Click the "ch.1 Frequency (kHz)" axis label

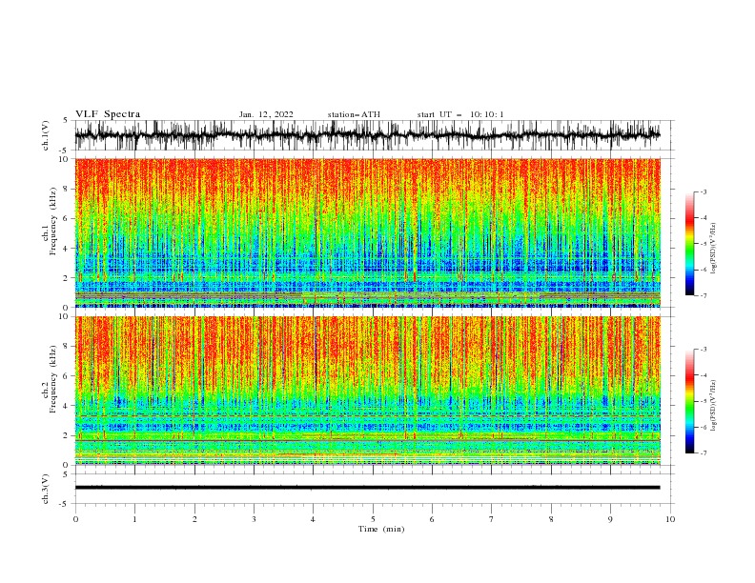[x=50, y=220]
